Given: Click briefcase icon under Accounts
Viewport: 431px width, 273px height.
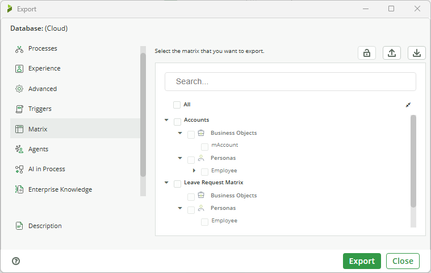Looking at the screenshot, I should click(x=201, y=133).
